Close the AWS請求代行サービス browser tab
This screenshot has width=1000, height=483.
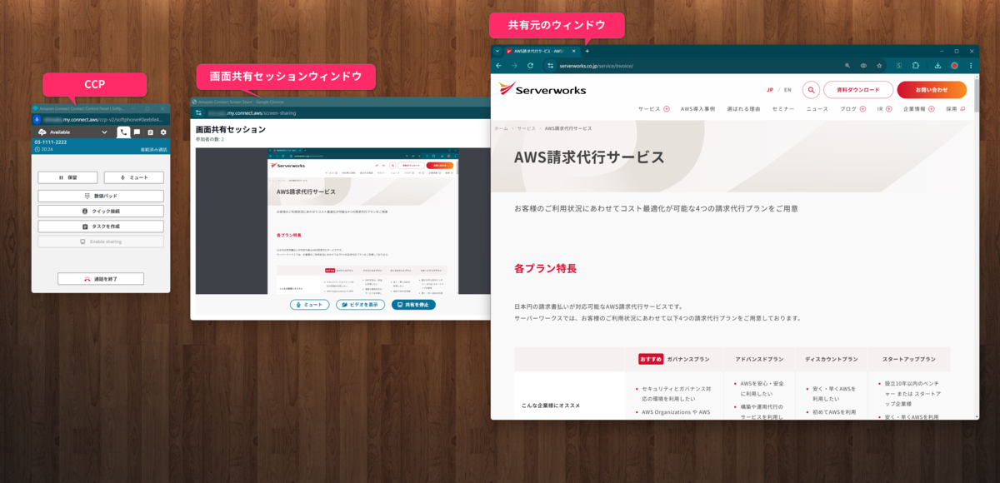[574, 51]
